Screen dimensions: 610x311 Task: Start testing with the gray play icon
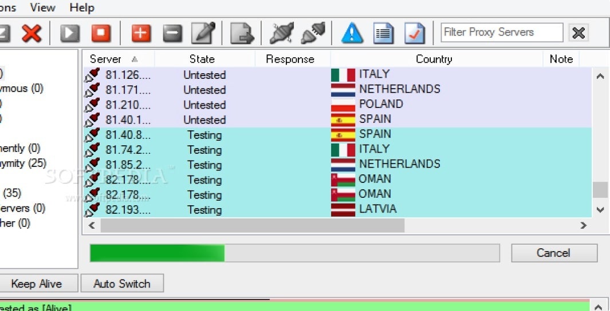pyautogui.click(x=70, y=33)
